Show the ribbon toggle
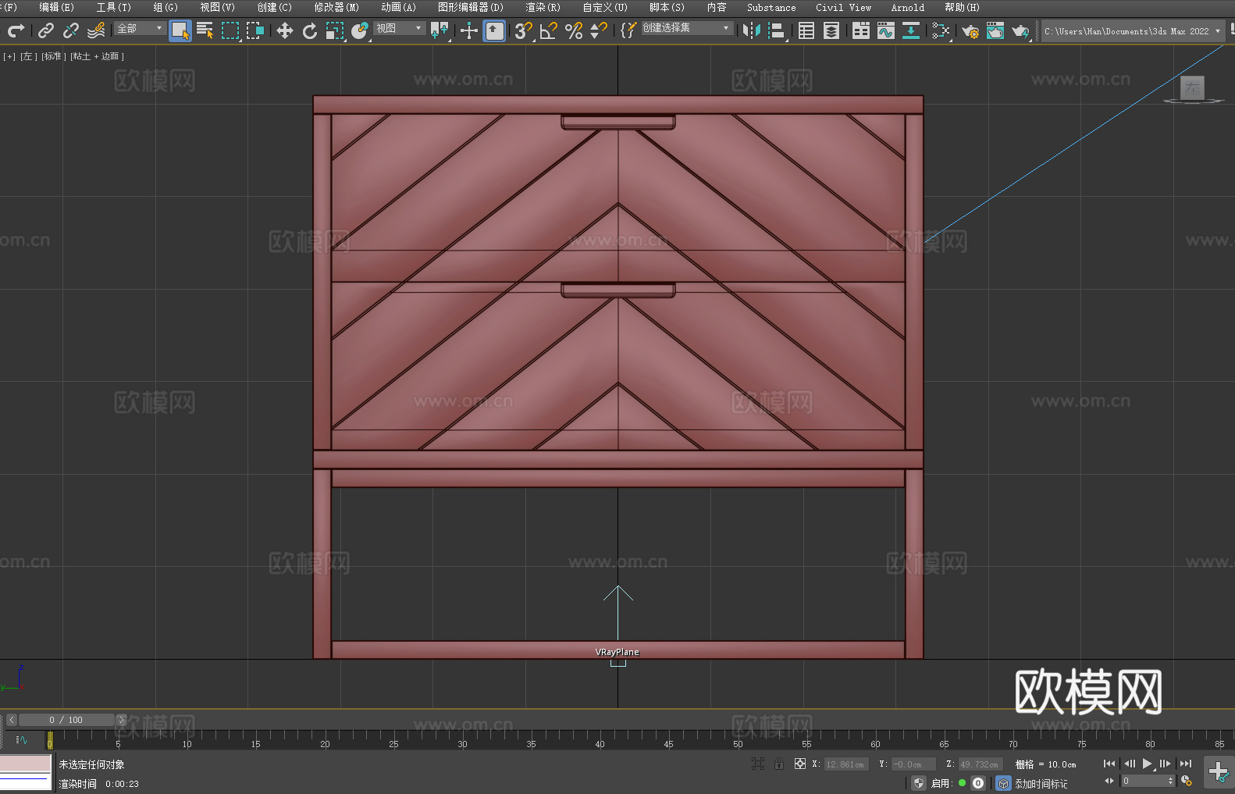The image size is (1235, 794). pos(861,30)
